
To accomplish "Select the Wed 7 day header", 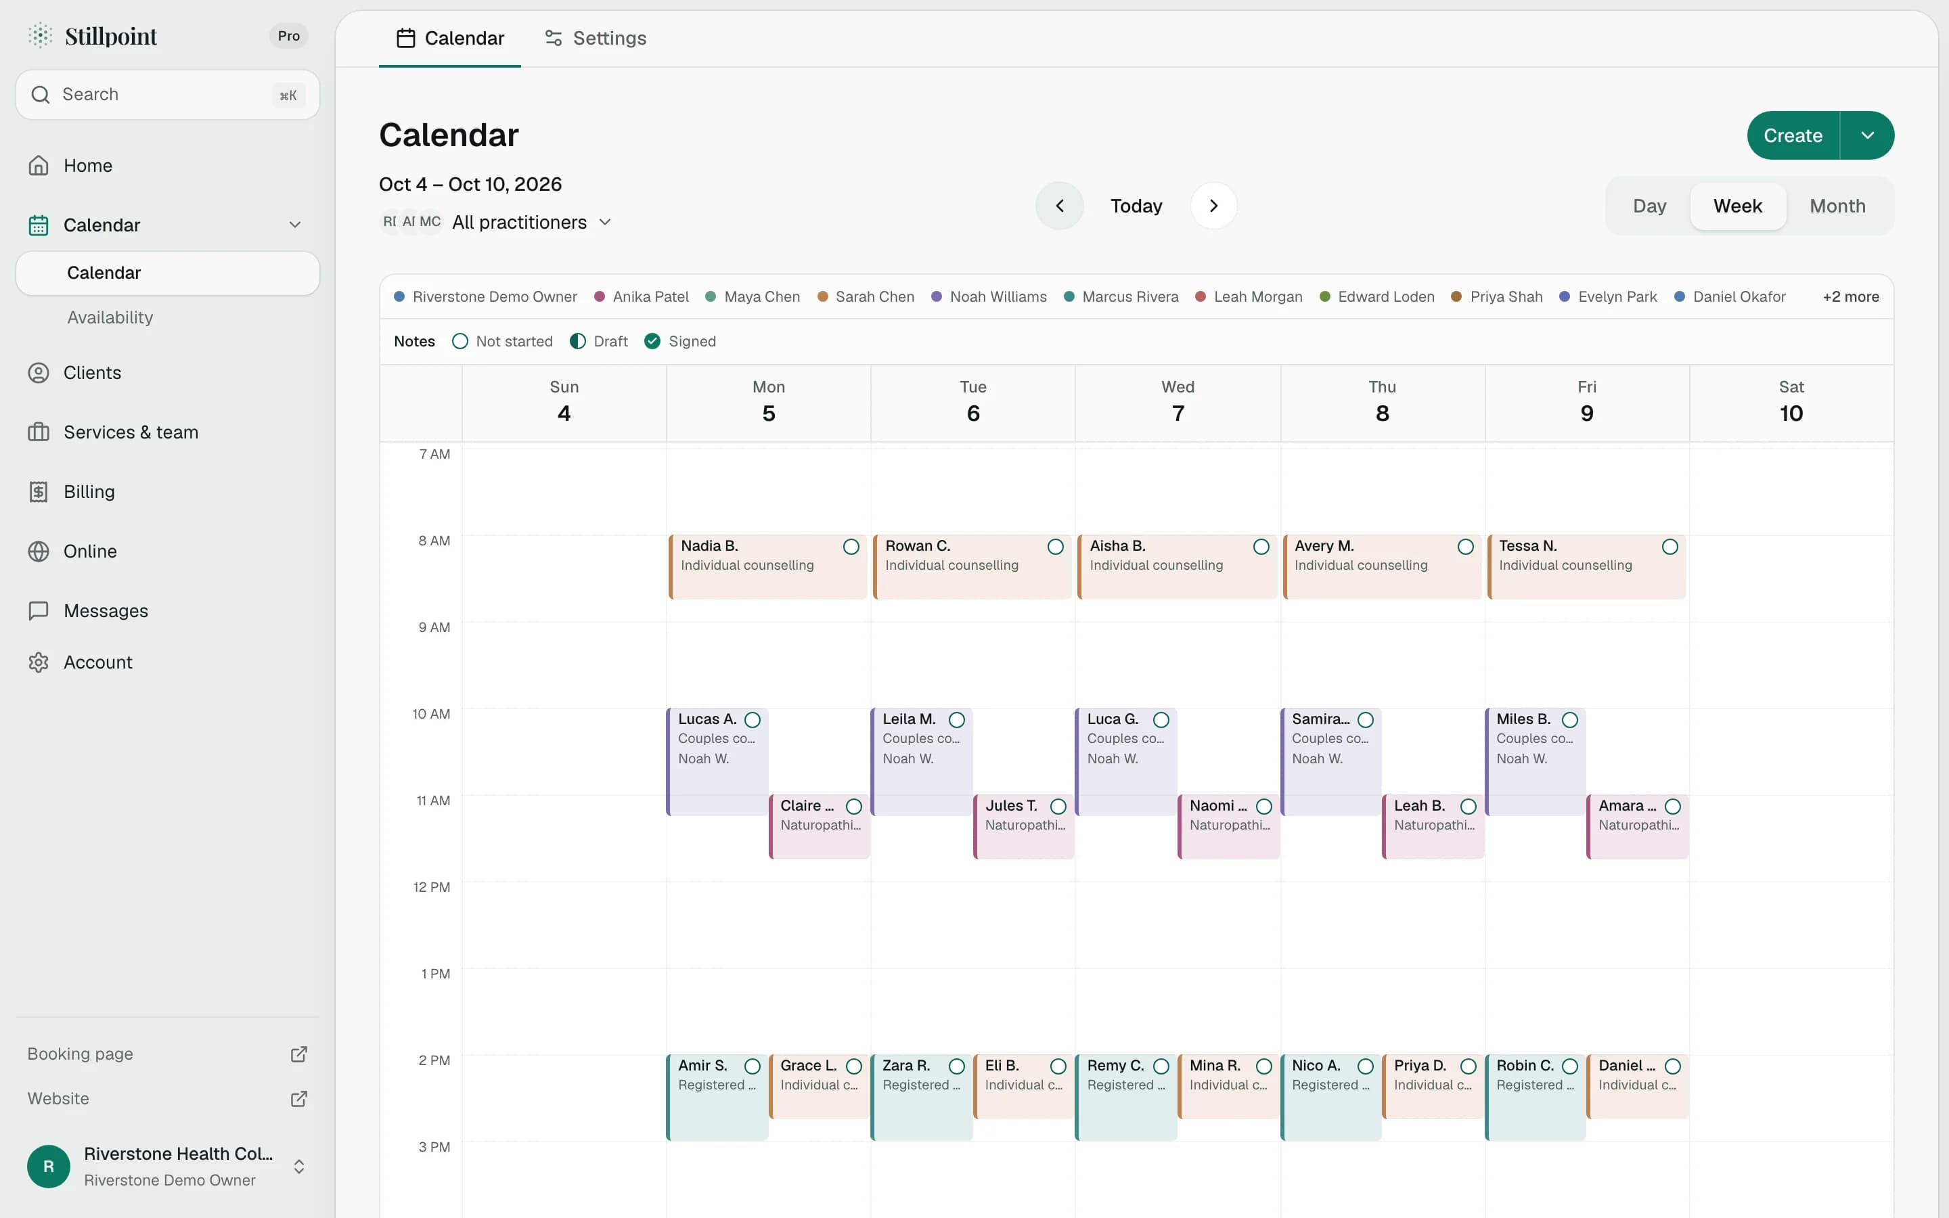I will (1178, 402).
